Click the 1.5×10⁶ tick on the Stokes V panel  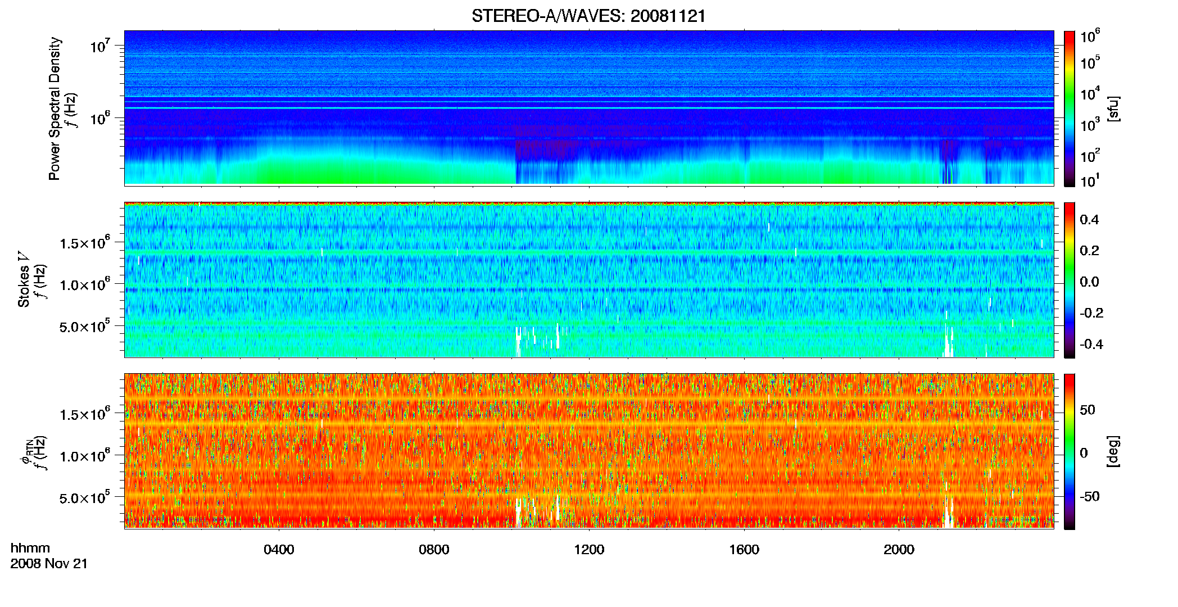pos(85,242)
